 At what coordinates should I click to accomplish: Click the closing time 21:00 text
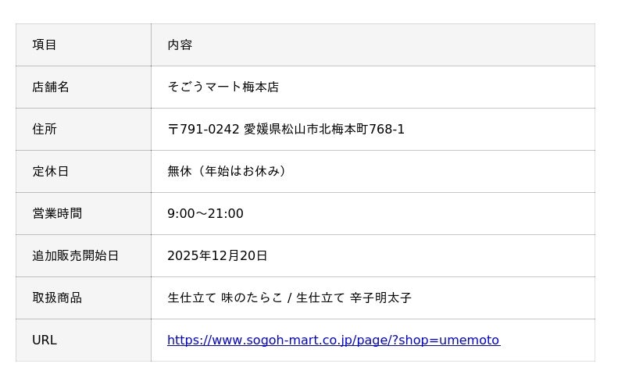(226, 214)
